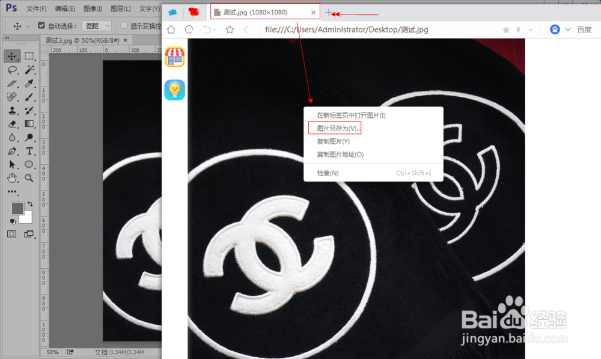
Task: Select the Gradient tool
Action: tap(29, 124)
